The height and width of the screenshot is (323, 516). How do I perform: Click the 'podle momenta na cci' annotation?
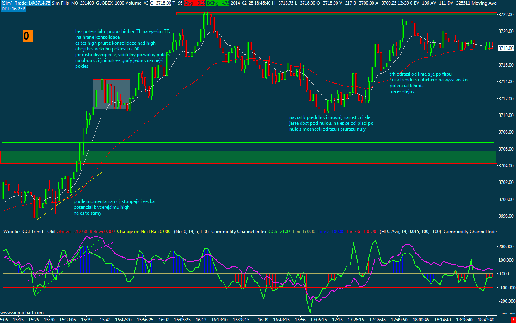coord(114,207)
